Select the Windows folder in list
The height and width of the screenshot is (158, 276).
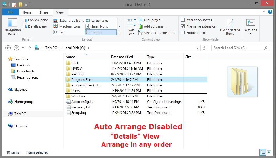click(x=78, y=96)
